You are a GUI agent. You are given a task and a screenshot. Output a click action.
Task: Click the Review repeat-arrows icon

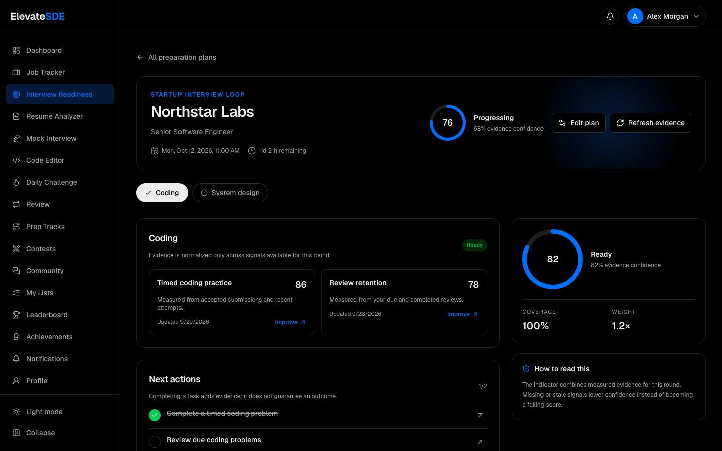point(16,204)
